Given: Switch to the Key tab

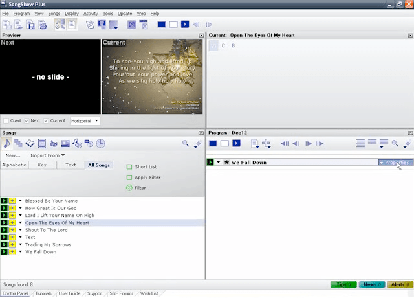Looking at the screenshot, I should coord(42,165).
